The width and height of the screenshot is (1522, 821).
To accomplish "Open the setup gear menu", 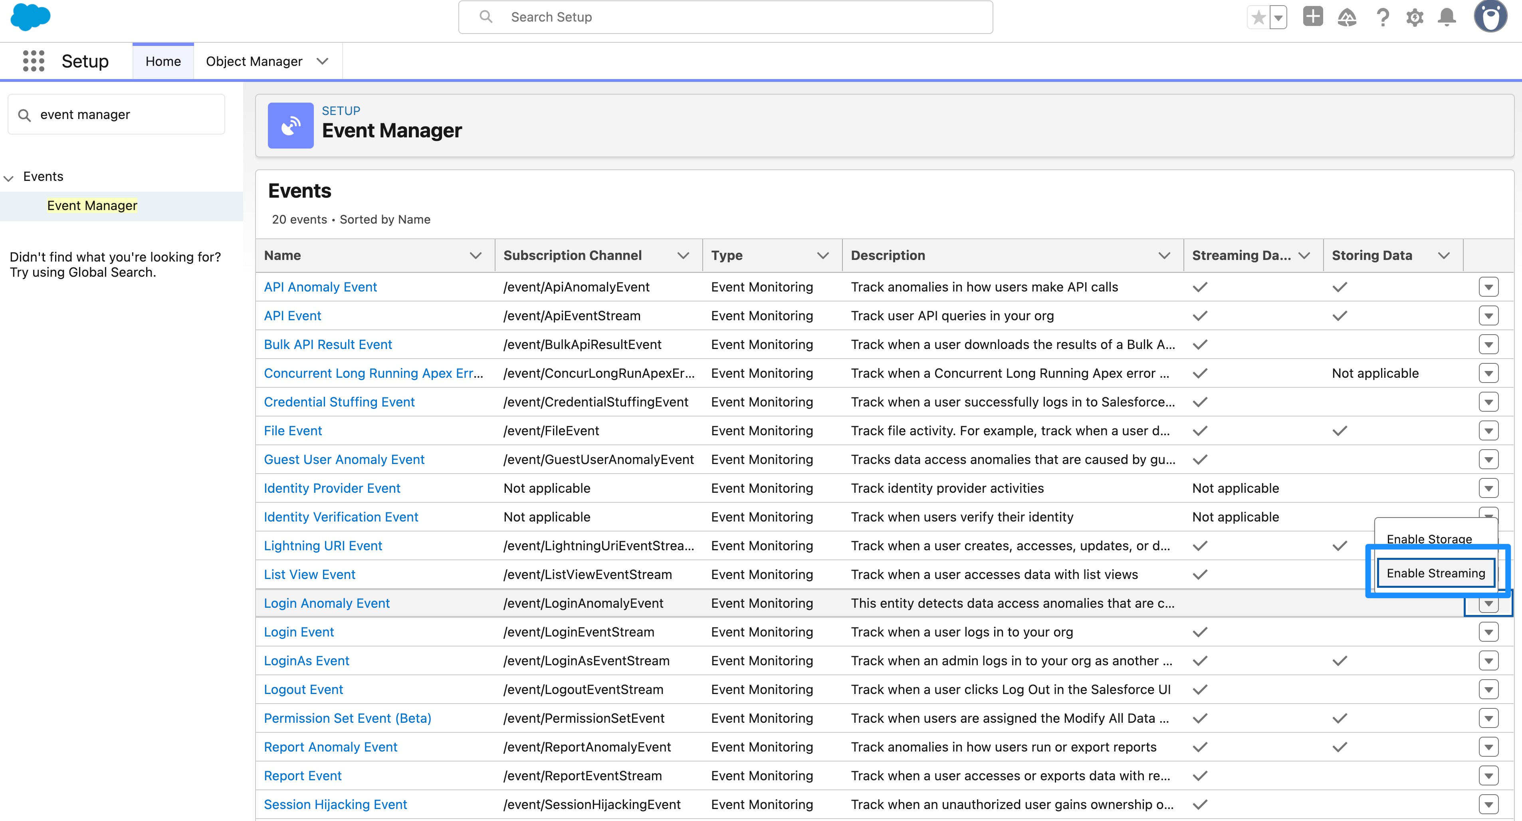I will pos(1415,18).
